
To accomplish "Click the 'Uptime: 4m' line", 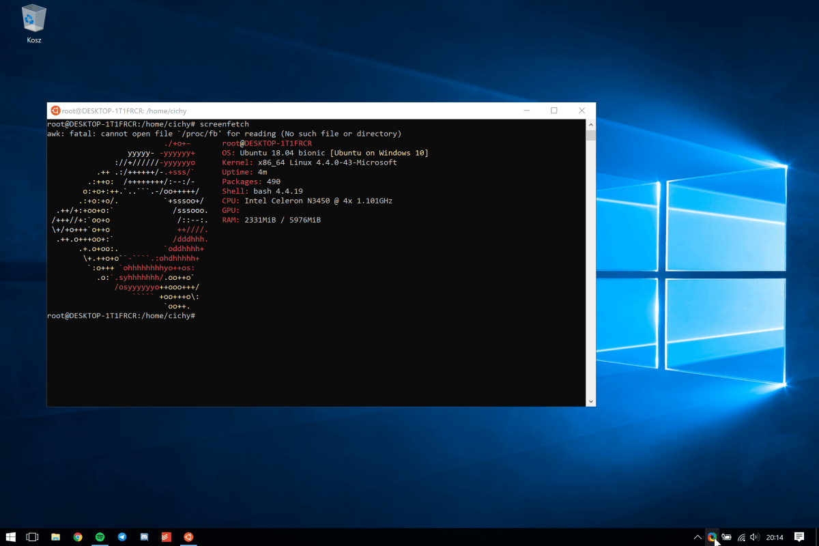I will (x=244, y=173).
